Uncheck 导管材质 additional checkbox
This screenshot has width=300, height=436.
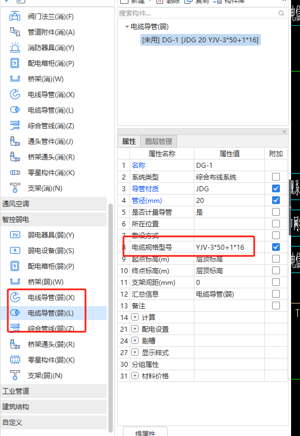[x=276, y=188]
